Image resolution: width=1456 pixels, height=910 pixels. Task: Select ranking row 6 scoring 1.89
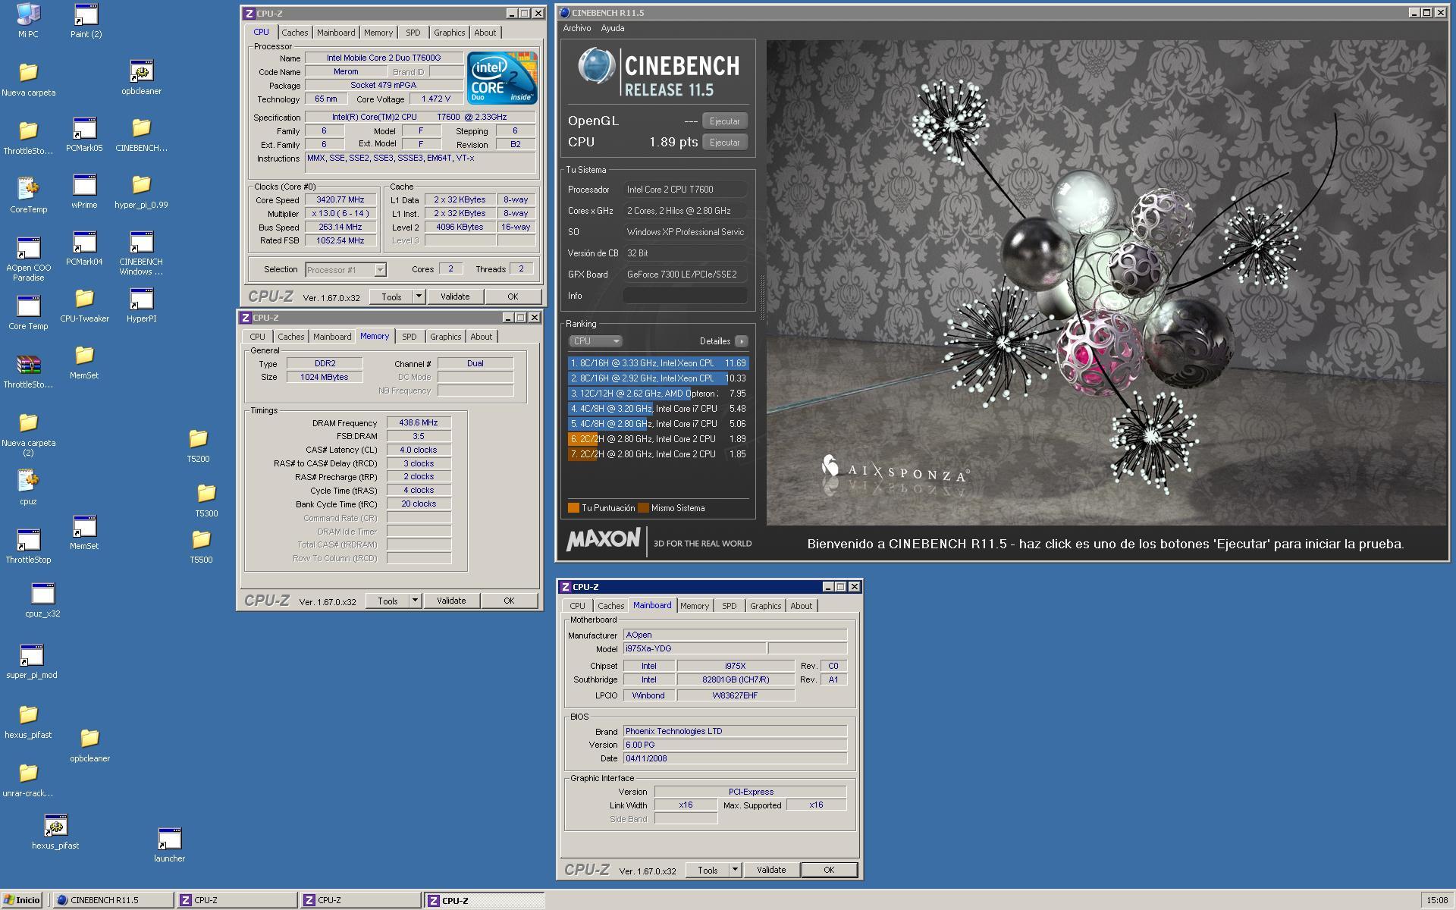tap(658, 439)
